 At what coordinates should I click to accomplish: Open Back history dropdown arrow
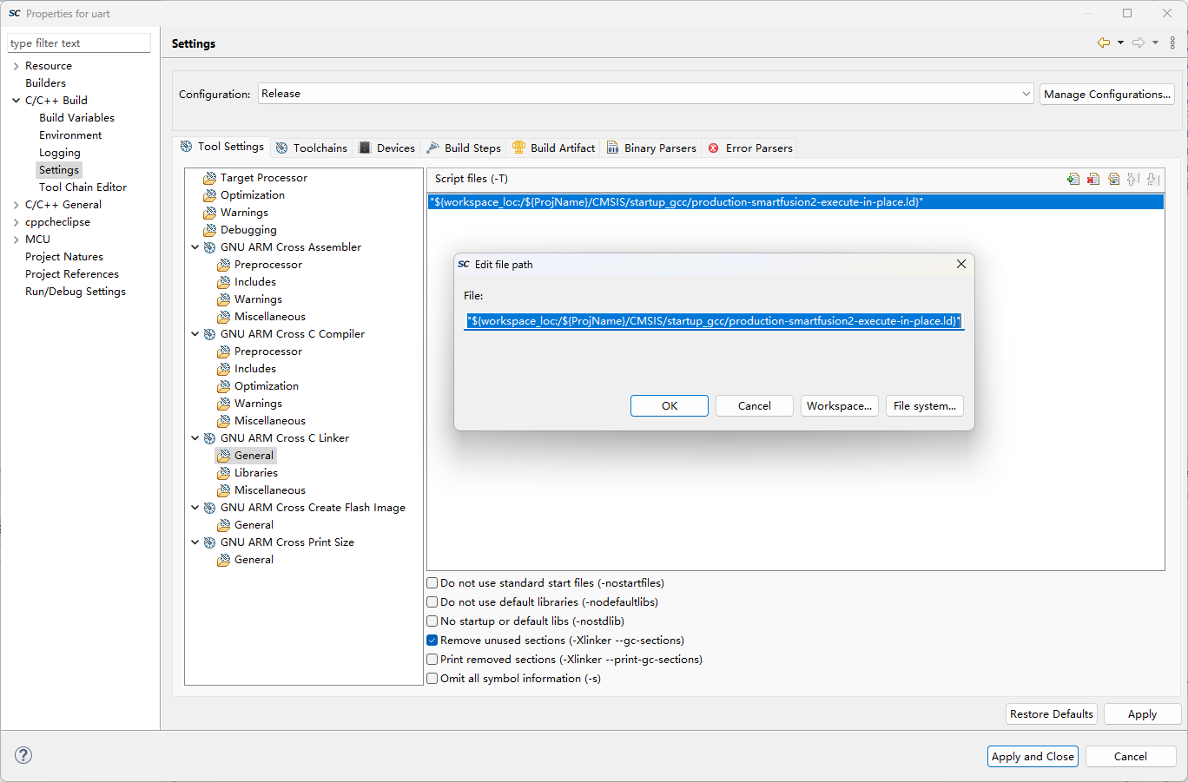point(1120,43)
